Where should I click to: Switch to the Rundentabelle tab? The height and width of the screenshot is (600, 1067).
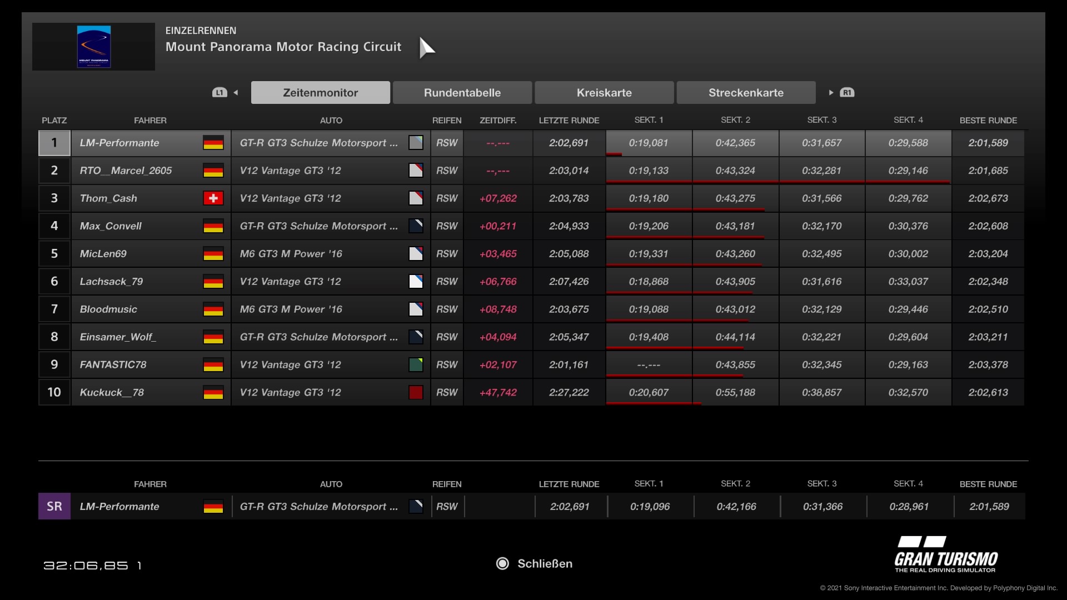(462, 93)
